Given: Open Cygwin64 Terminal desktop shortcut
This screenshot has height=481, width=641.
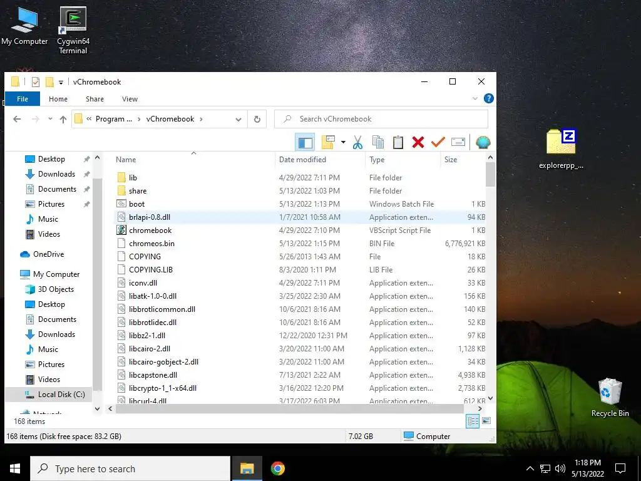Looking at the screenshot, I should [x=73, y=31].
